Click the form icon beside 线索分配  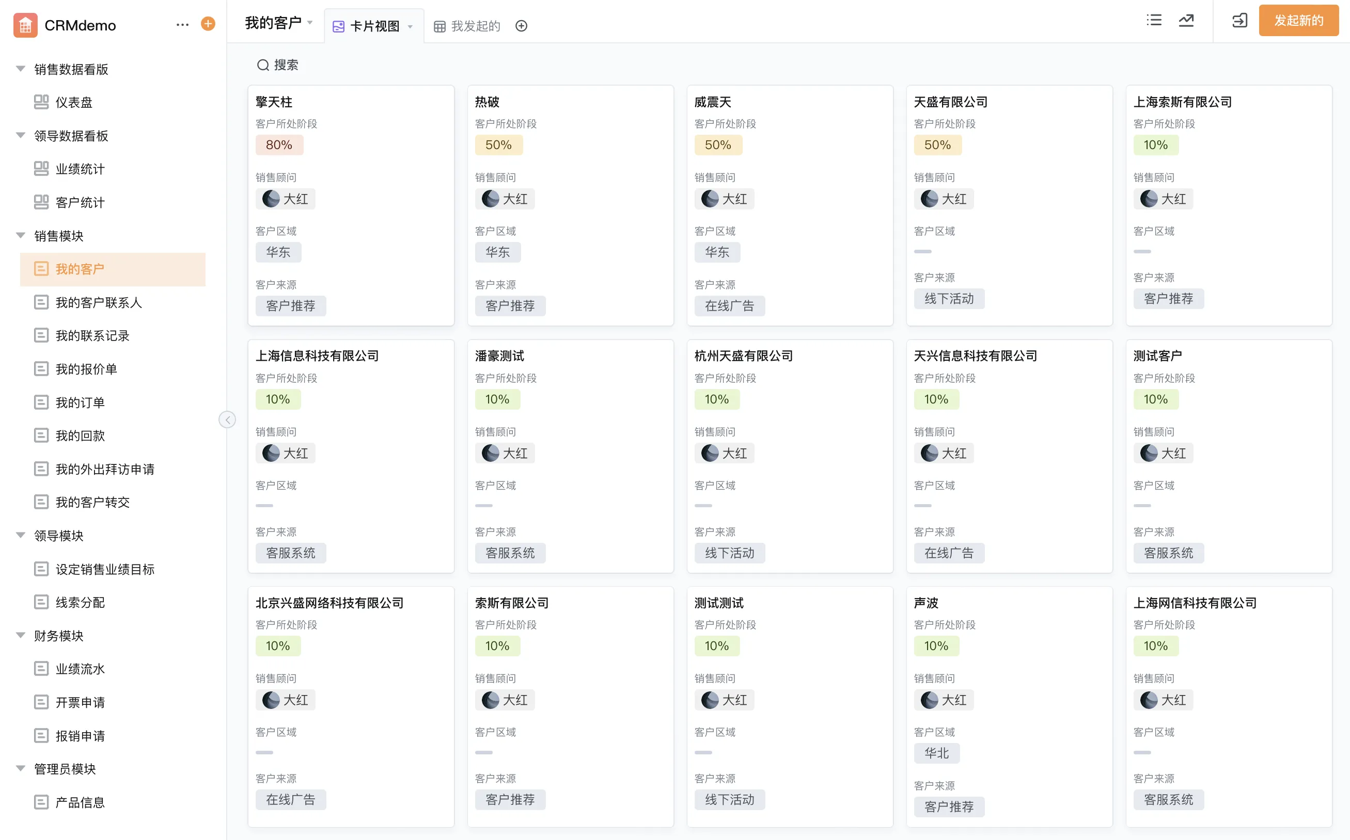(41, 602)
